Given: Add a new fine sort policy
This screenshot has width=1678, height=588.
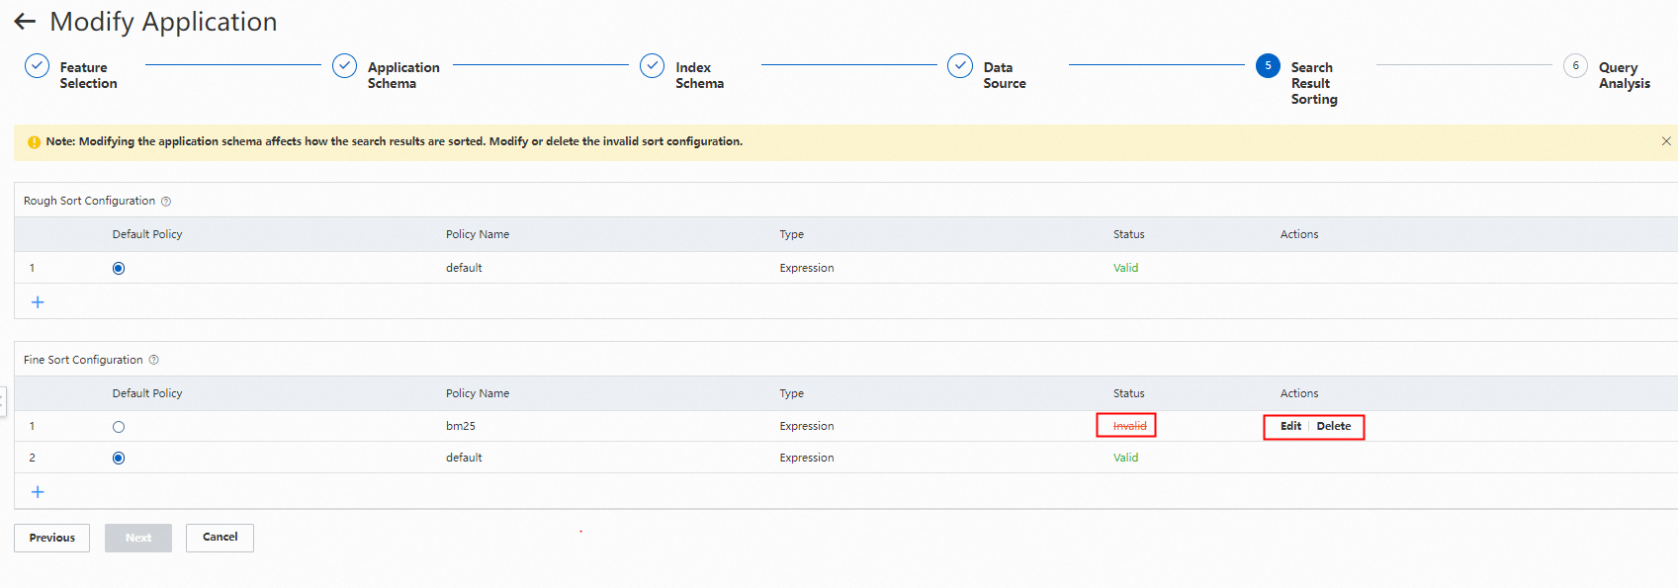Looking at the screenshot, I should coord(38,492).
